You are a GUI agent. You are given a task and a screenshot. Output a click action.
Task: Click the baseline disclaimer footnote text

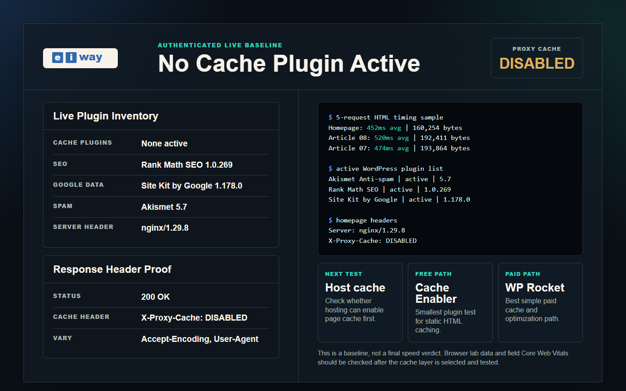[443, 358]
